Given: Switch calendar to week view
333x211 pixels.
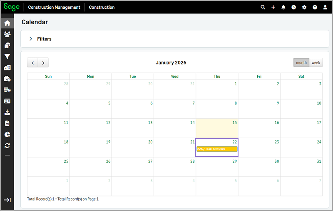Looking at the screenshot, I should pyautogui.click(x=316, y=62).
